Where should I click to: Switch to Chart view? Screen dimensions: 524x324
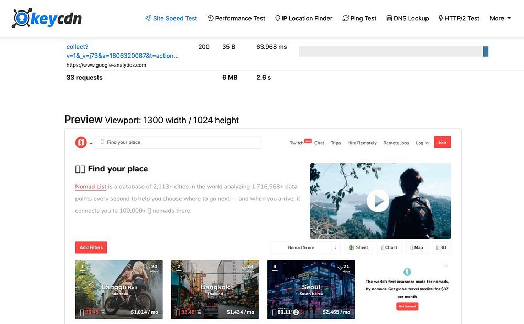pos(389,247)
